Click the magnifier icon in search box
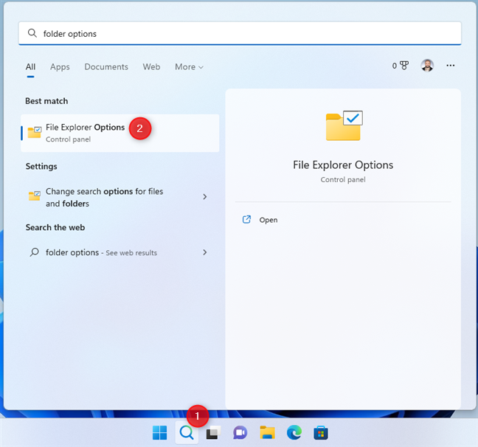Viewport: 478px width, 447px height. pyautogui.click(x=32, y=33)
